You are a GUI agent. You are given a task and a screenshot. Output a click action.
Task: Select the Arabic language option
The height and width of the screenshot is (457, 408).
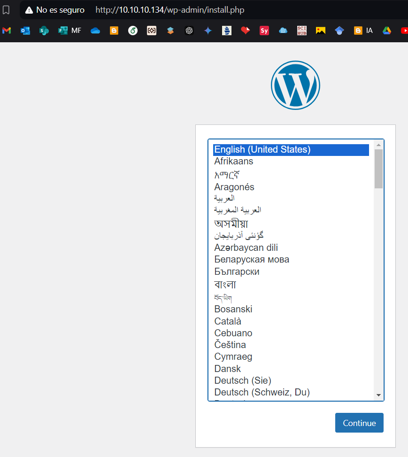pos(291,198)
